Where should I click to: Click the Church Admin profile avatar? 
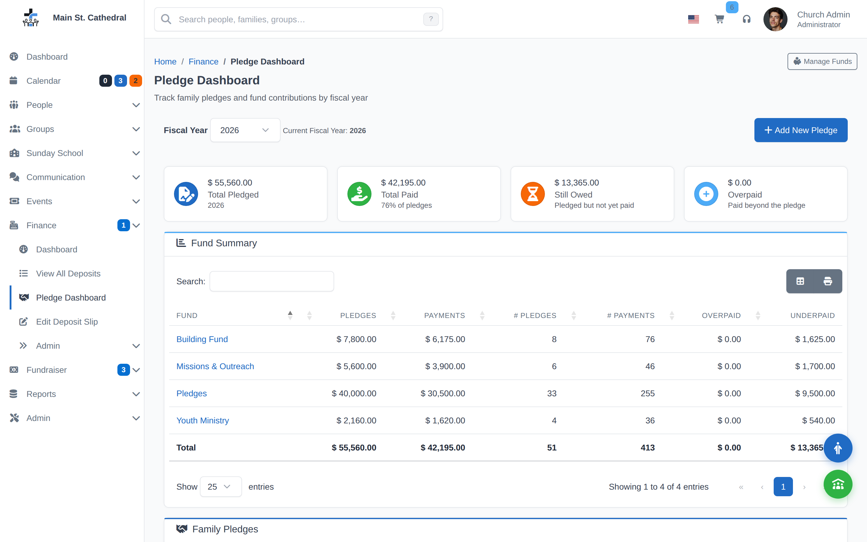[x=775, y=19]
